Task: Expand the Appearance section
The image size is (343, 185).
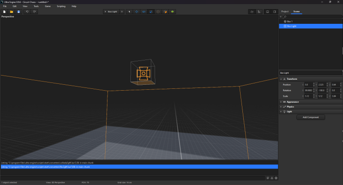Action: pos(292,102)
